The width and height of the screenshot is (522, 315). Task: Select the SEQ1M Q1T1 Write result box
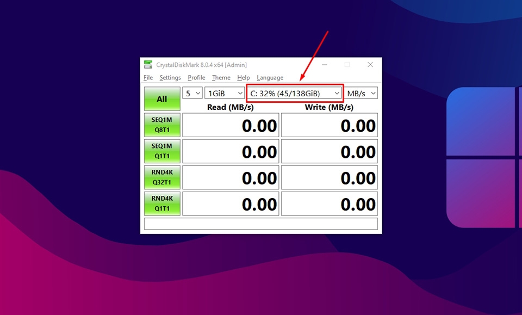329,151
